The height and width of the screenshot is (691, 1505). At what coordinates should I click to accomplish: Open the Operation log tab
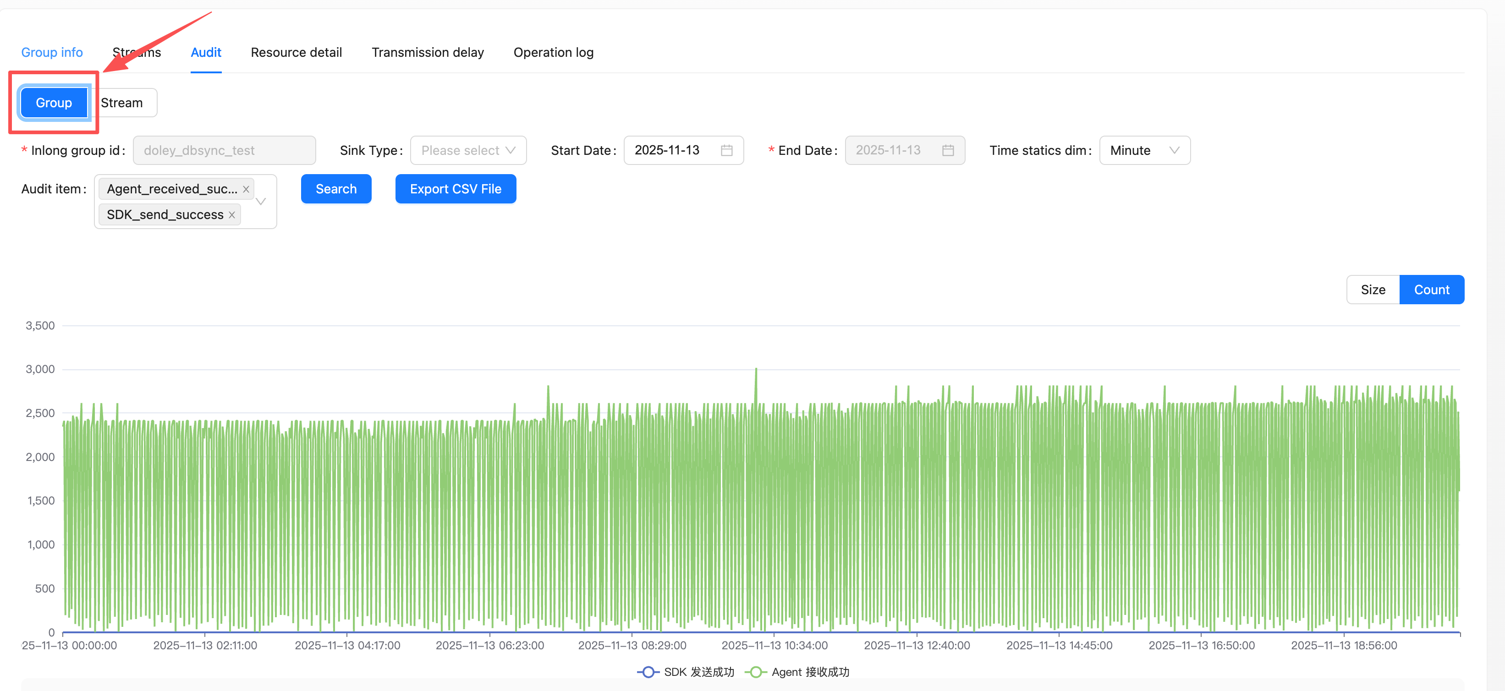pyautogui.click(x=553, y=53)
